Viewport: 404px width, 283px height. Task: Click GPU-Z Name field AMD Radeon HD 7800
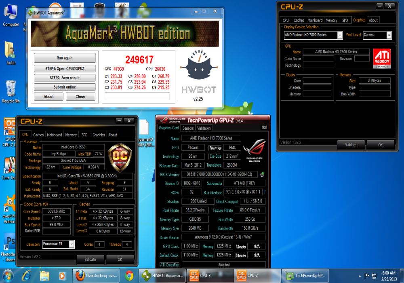click(211, 138)
